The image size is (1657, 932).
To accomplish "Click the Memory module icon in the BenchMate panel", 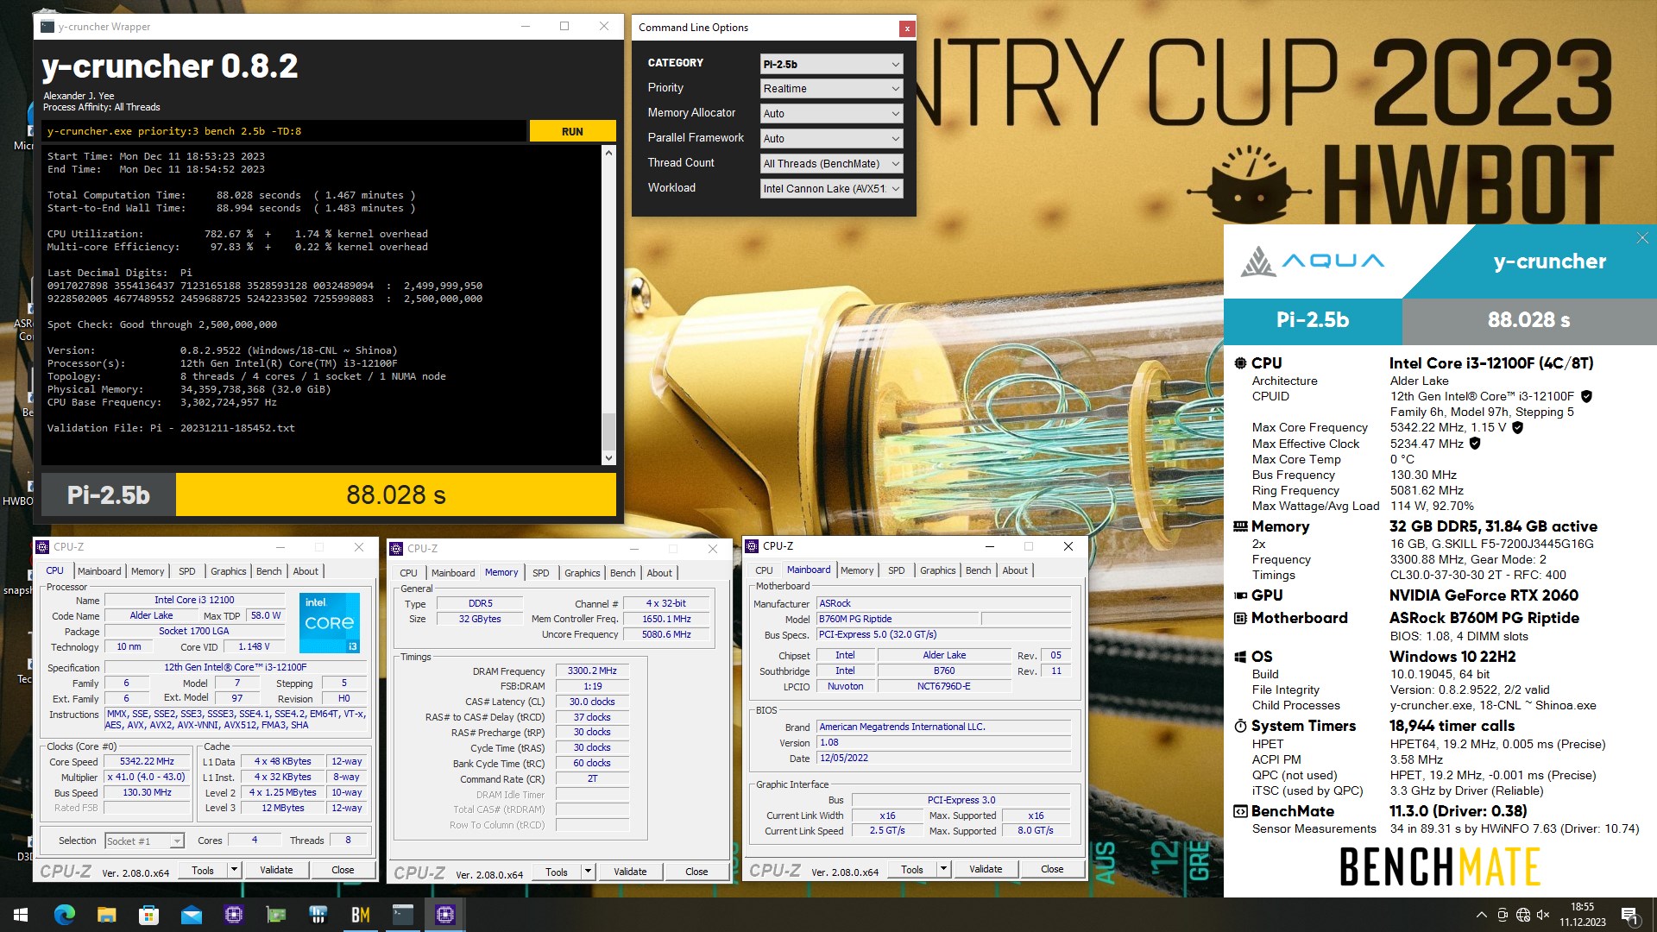I will tap(1240, 526).
